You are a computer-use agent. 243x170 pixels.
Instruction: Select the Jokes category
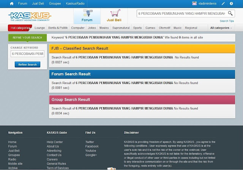[92, 28]
